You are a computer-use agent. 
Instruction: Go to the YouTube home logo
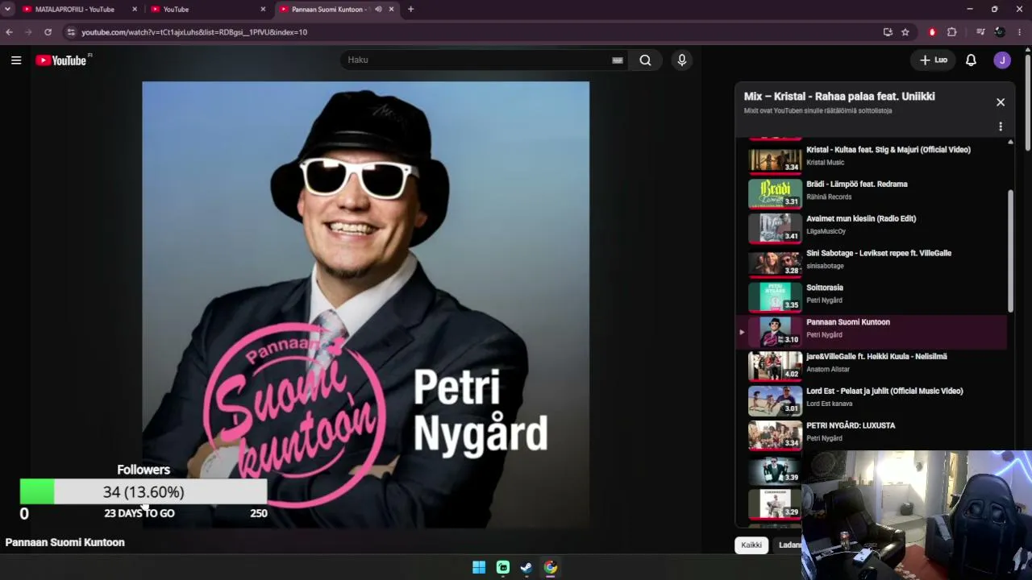coord(61,60)
